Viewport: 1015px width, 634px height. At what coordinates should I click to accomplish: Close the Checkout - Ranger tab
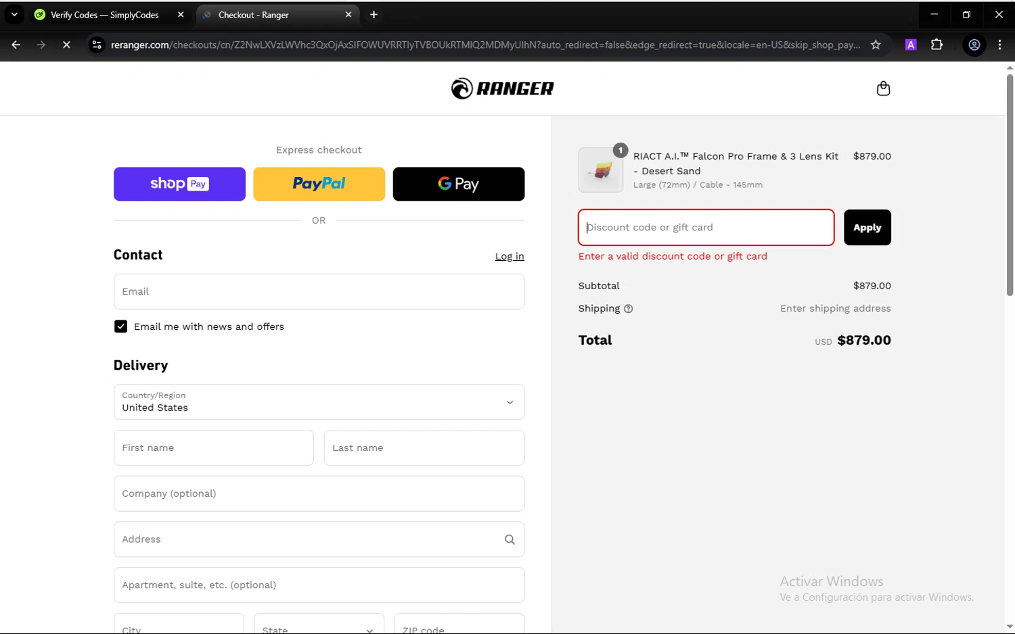pos(348,15)
